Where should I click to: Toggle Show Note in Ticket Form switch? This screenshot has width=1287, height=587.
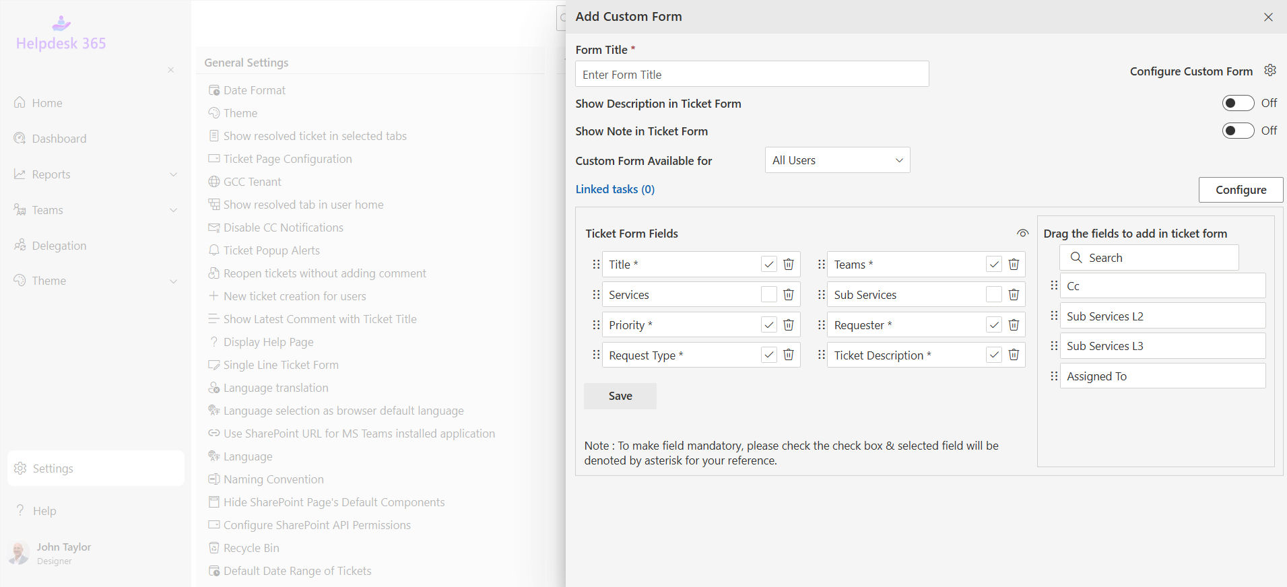[x=1238, y=131]
